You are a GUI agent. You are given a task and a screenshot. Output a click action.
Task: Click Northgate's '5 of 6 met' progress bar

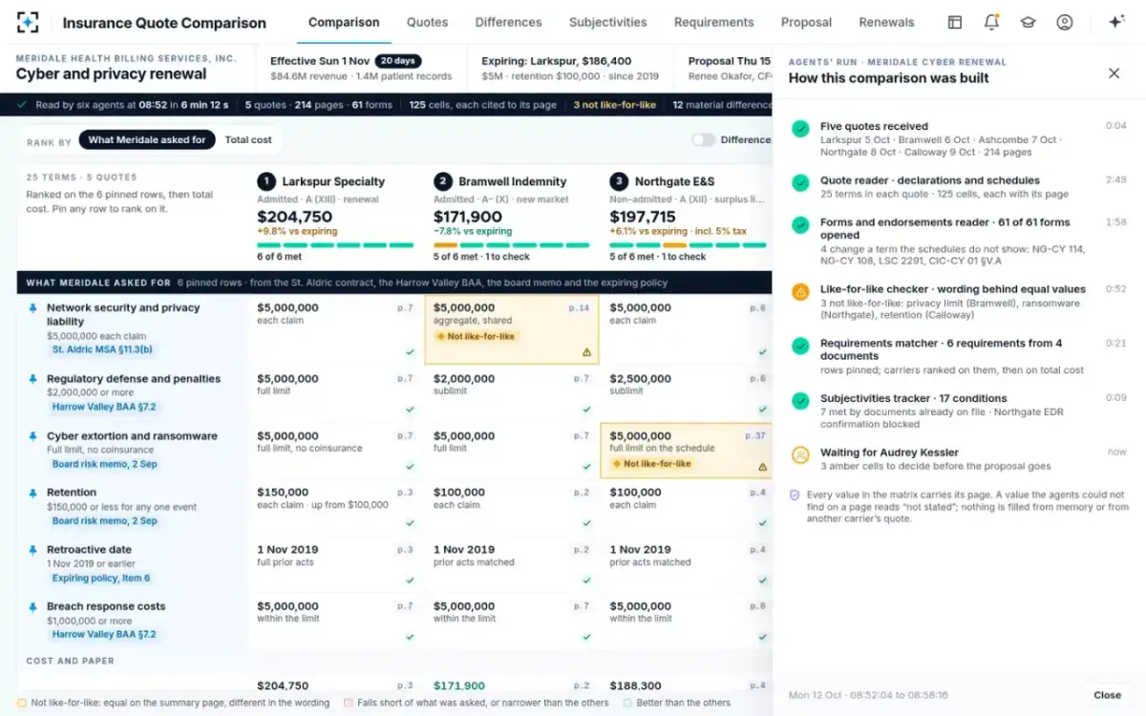(x=688, y=245)
